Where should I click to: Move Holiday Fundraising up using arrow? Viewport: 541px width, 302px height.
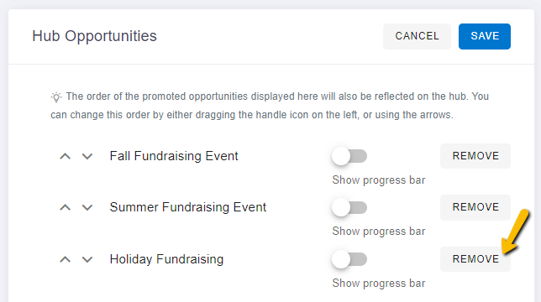click(66, 259)
